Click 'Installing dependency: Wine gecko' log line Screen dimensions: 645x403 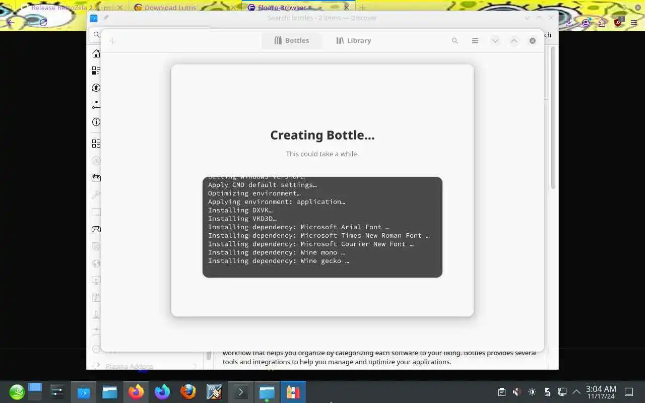(278, 261)
